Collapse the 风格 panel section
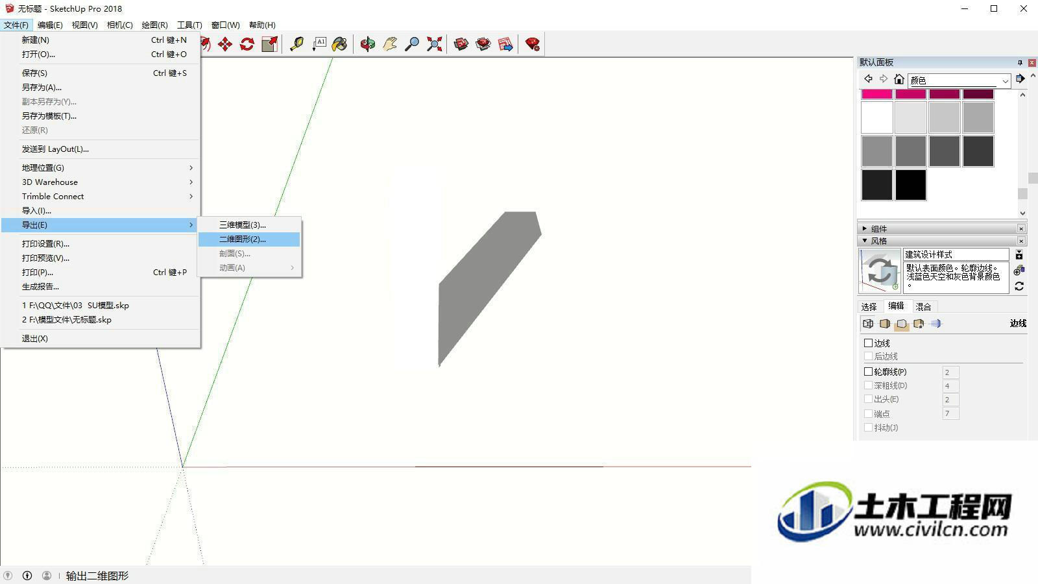The image size is (1038, 584). point(865,241)
